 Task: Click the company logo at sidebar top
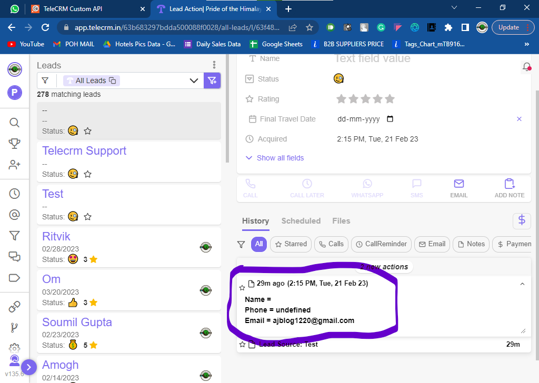[x=14, y=69]
